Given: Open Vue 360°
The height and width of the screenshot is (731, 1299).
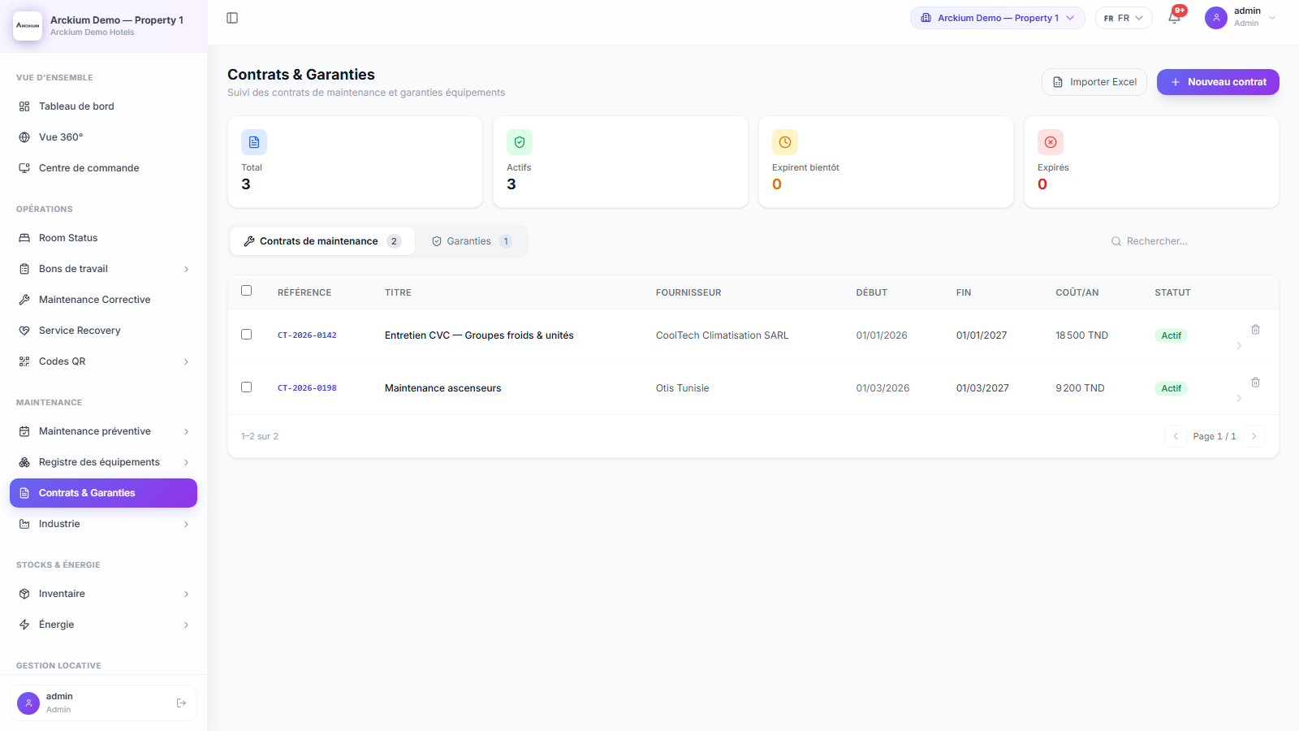Looking at the screenshot, I should 103,137.
